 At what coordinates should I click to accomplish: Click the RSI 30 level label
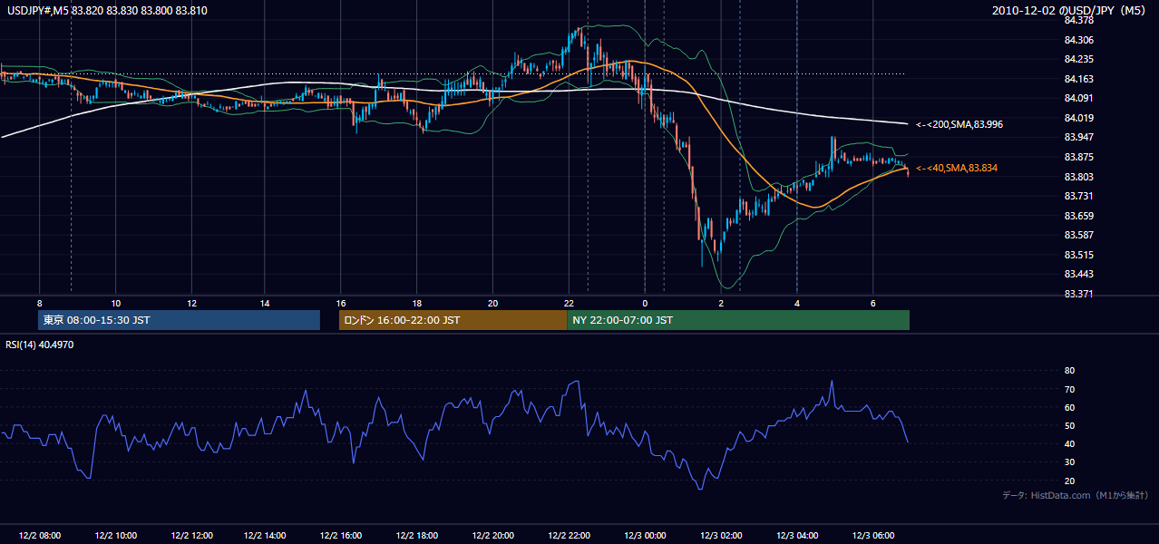(x=1069, y=462)
